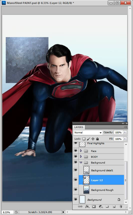Lock layer position
The height and width of the screenshot is (215, 133).
[93, 139]
